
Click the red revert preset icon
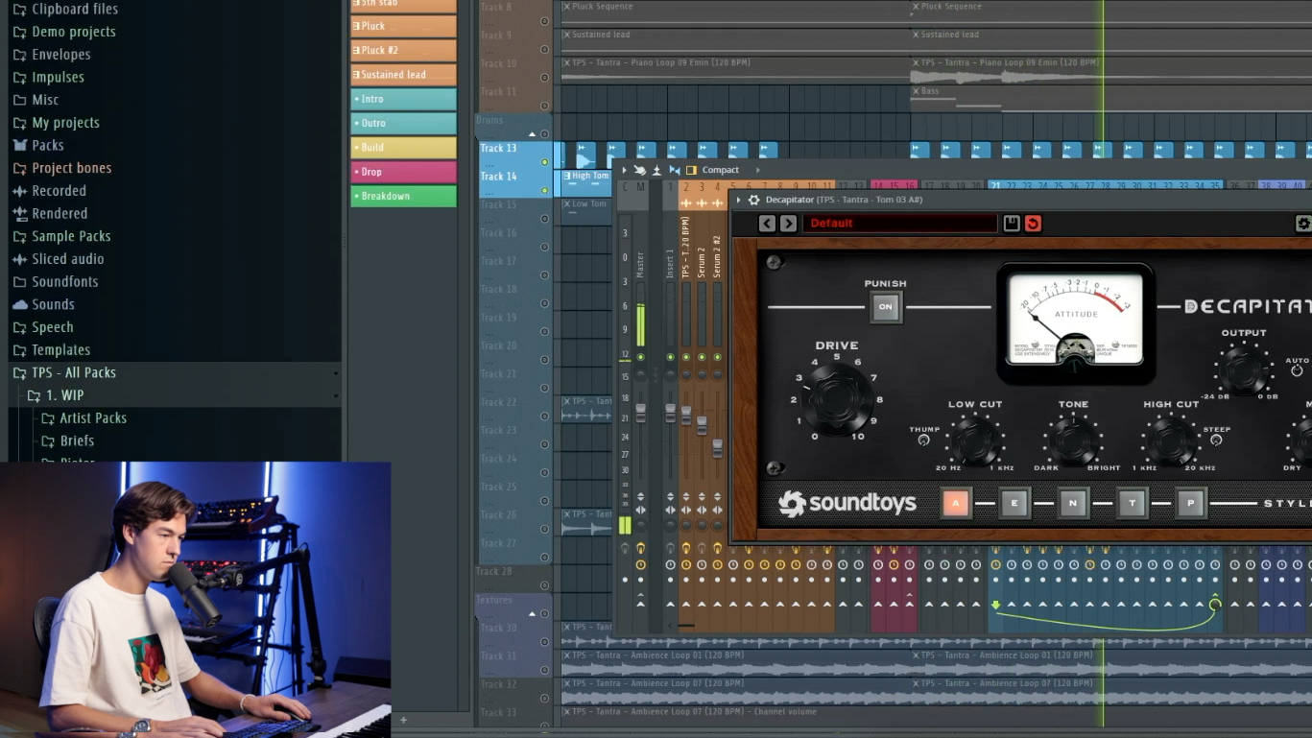point(1033,224)
